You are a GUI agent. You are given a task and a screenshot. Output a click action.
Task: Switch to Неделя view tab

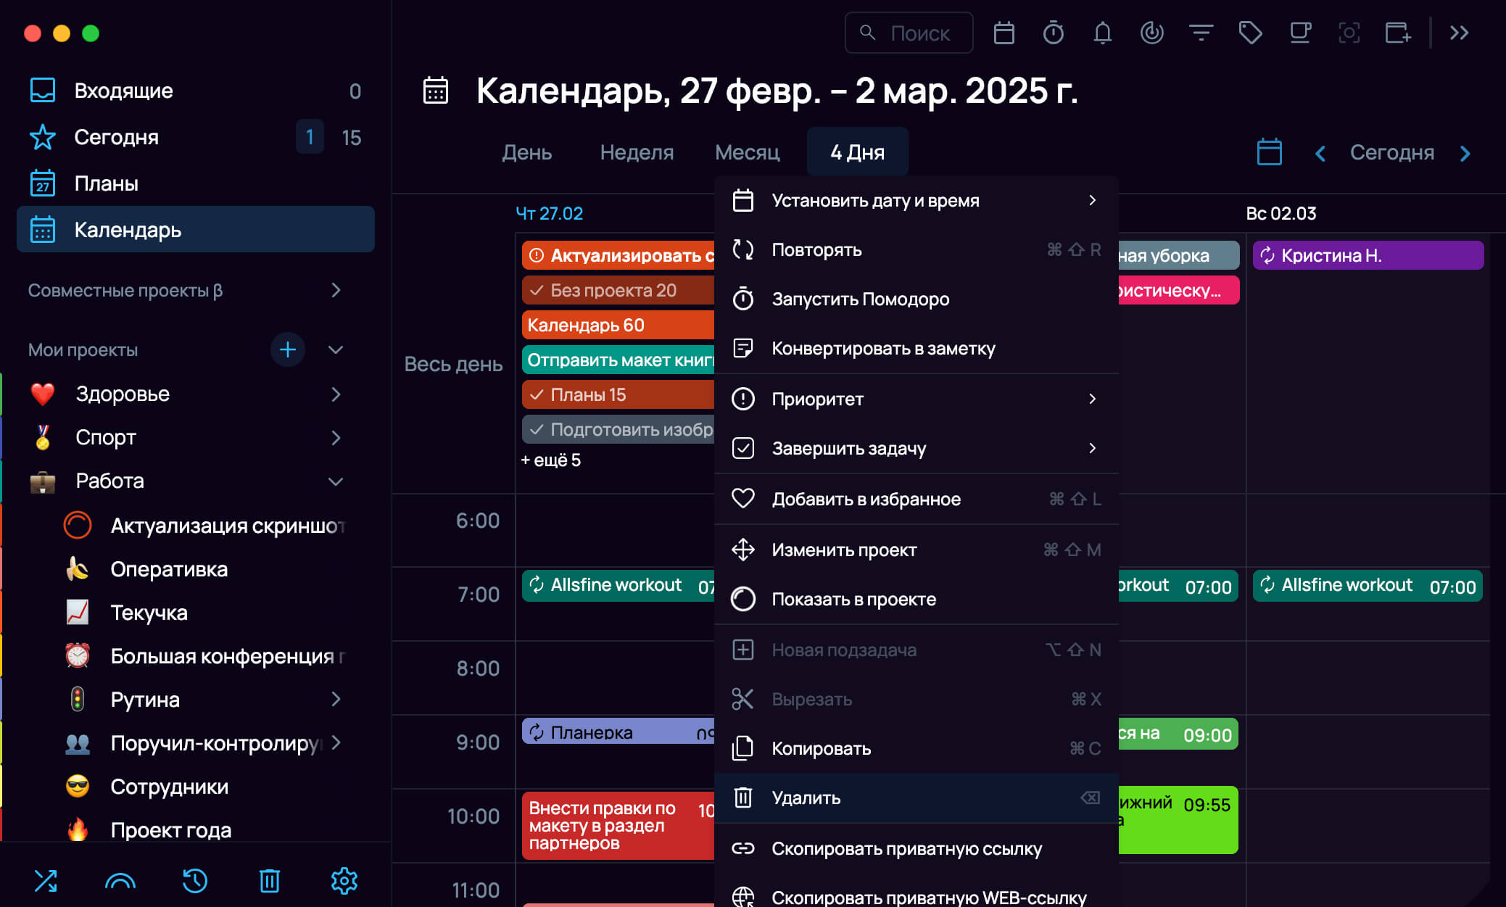(637, 152)
